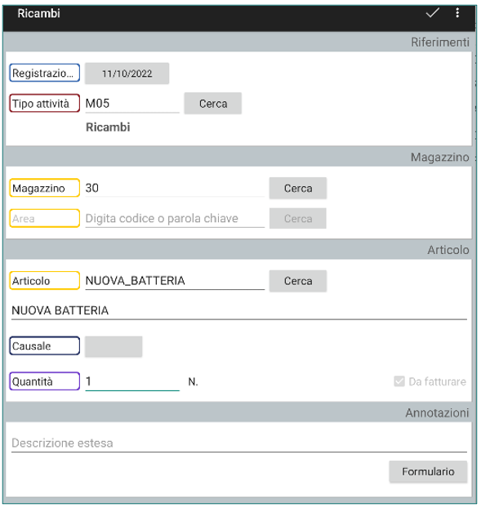Click Cerca next to Magazzino field
This screenshot has width=481, height=508.
coord(298,188)
